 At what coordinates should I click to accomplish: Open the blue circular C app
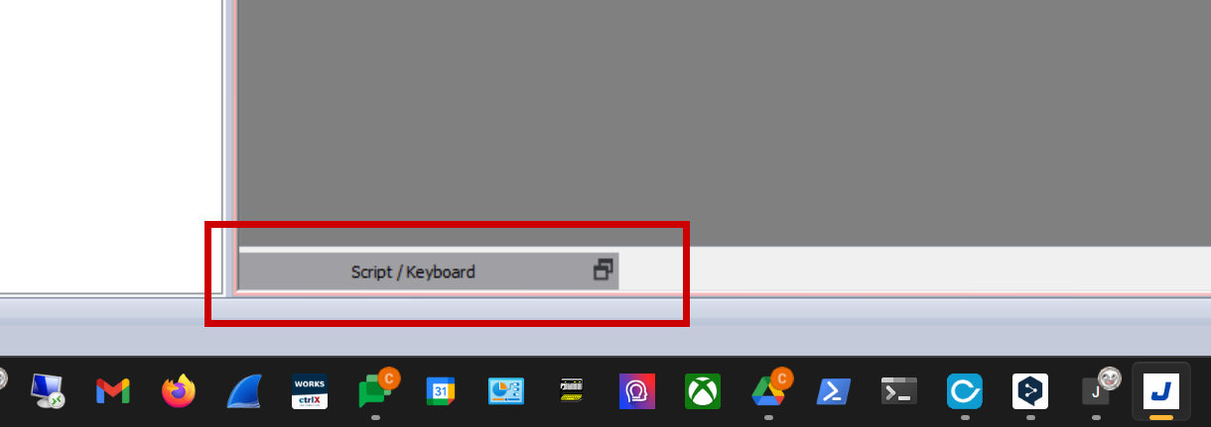tap(965, 391)
